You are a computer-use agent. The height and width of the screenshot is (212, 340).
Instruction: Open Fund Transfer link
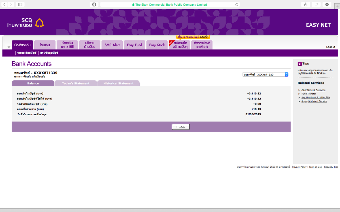pos(309,94)
